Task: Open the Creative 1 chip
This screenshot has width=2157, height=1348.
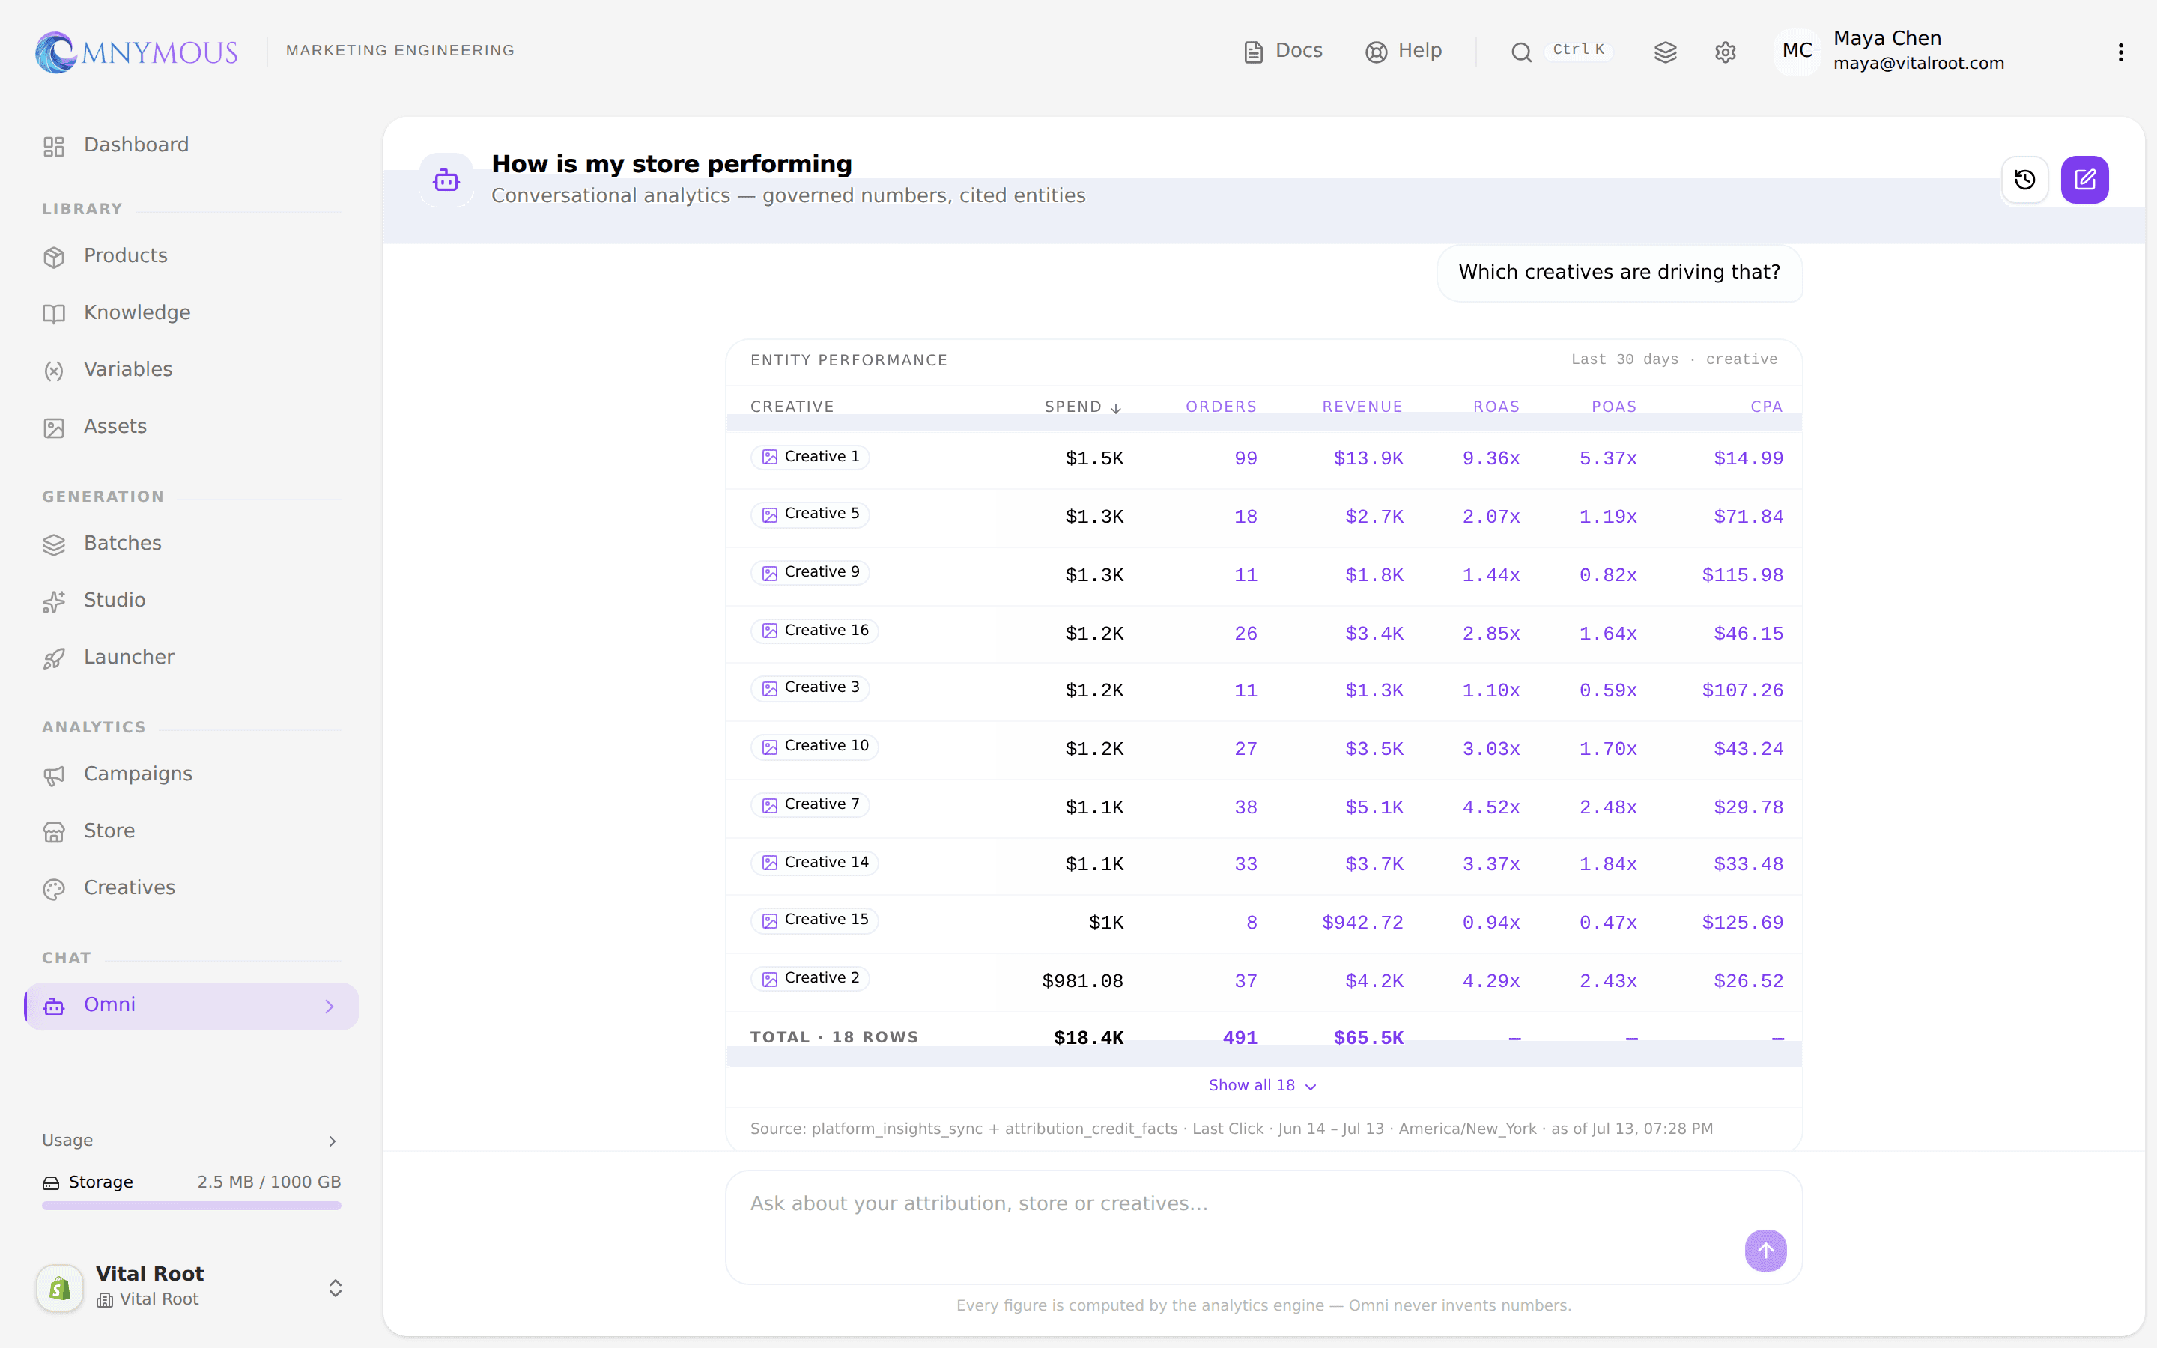Action: pos(810,458)
